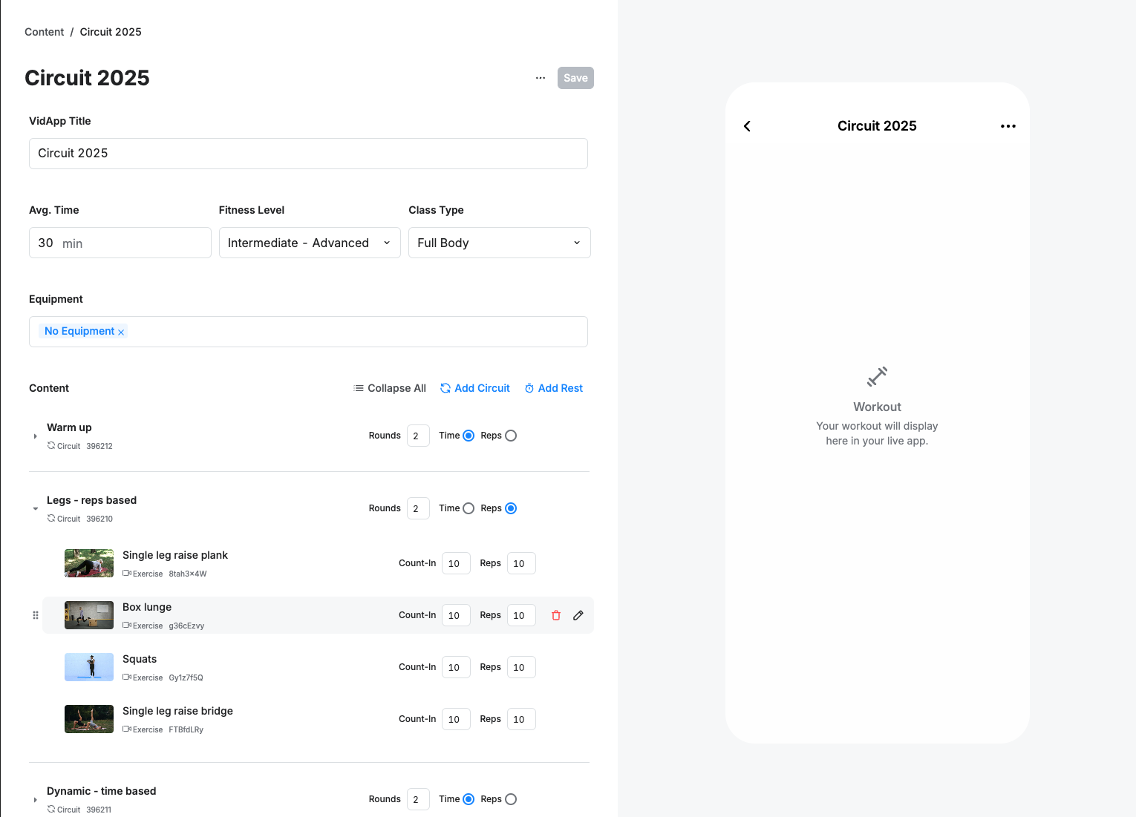Click Count-In field for Squats
The width and height of the screenshot is (1136, 817).
coord(456,667)
